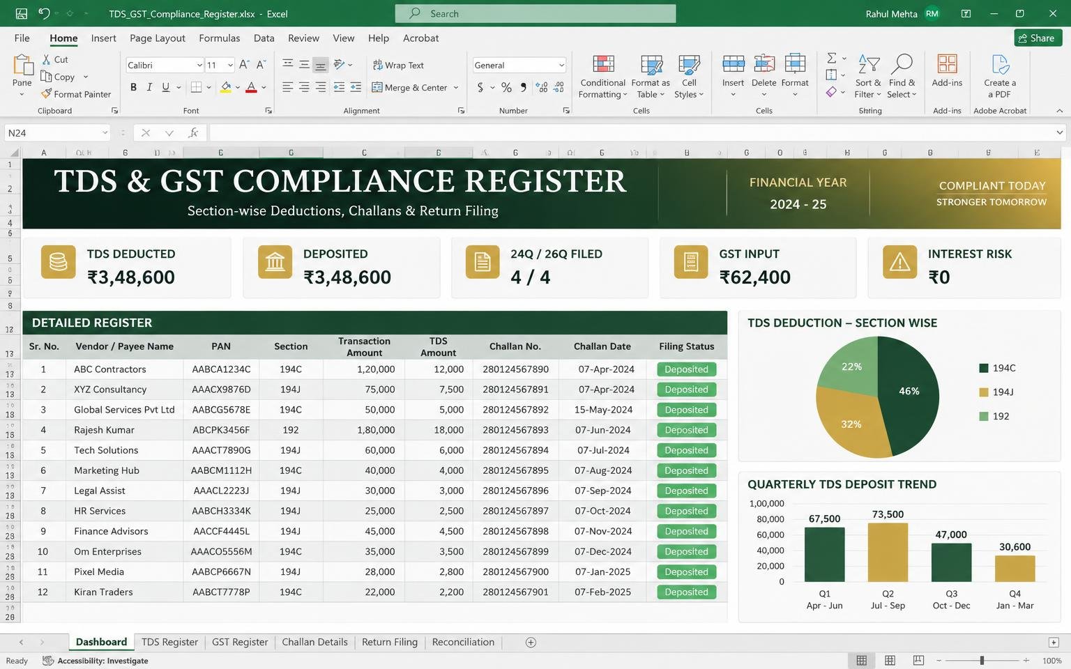Click the Search box in title bar
This screenshot has width=1071, height=669.
coord(535,13)
